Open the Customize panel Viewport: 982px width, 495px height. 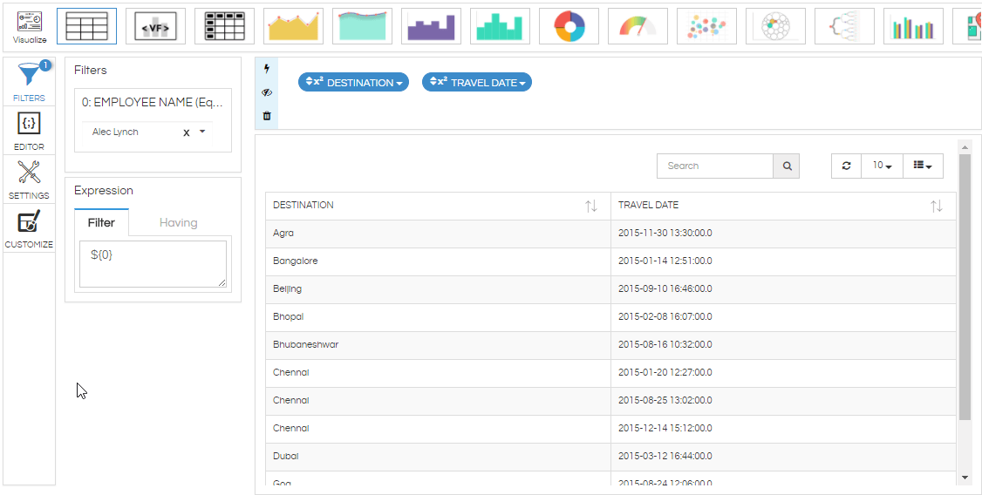[29, 227]
